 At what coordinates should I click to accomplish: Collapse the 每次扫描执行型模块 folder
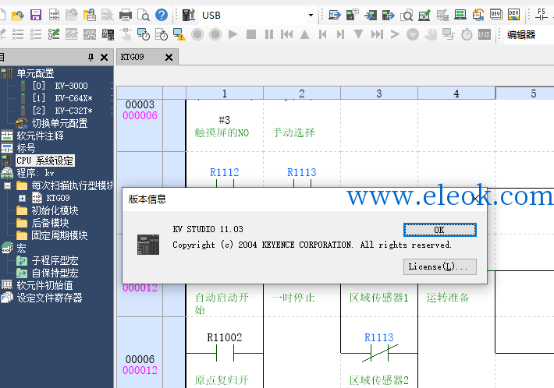8,185
